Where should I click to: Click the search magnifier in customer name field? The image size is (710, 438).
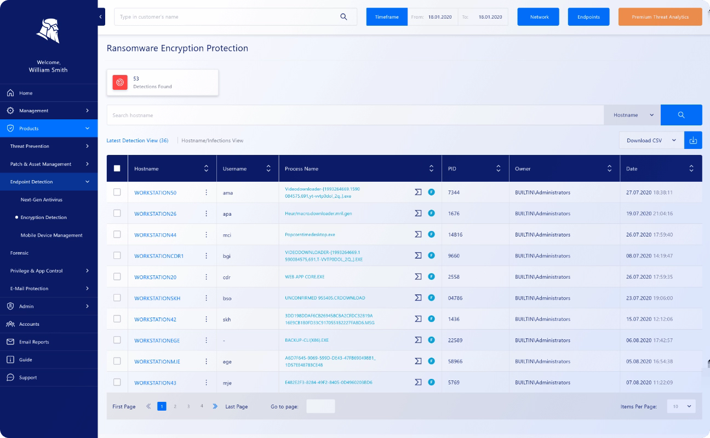point(344,17)
